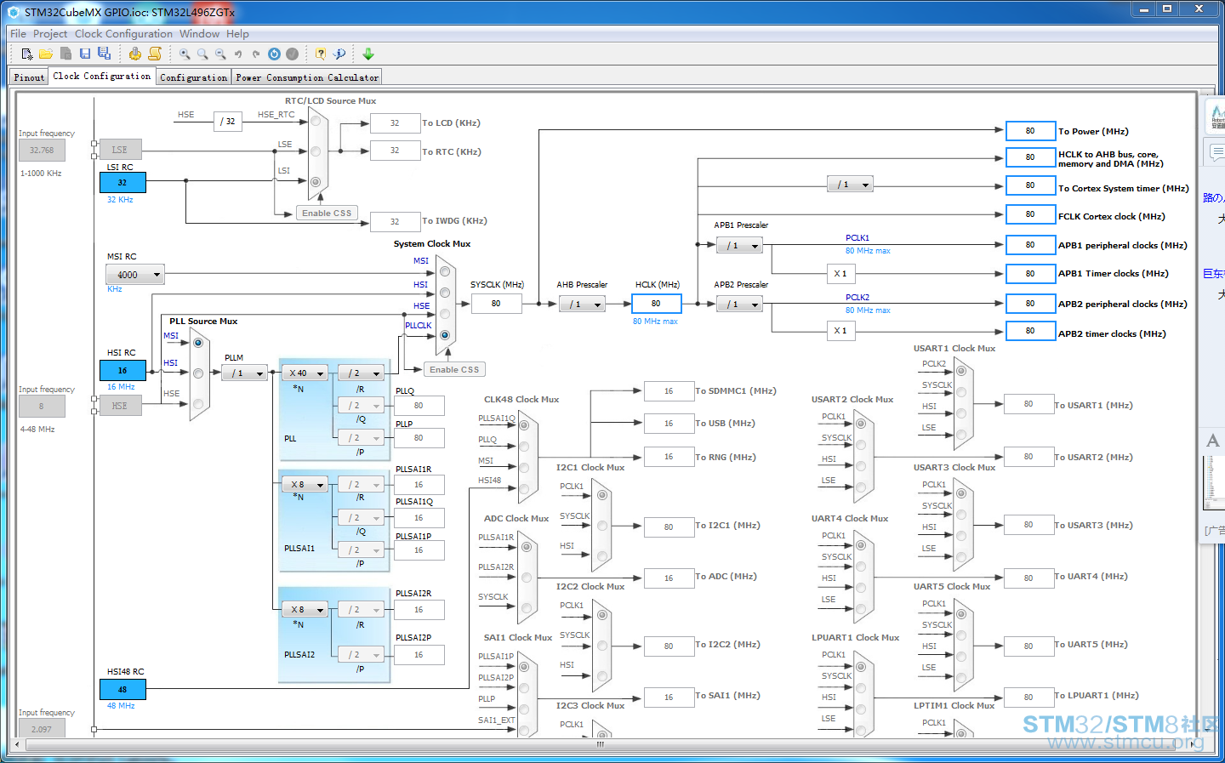Open the File menu
The height and width of the screenshot is (763, 1225).
(x=18, y=34)
